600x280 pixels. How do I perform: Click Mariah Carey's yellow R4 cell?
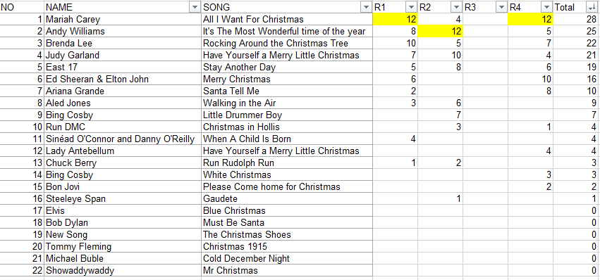tap(530, 19)
